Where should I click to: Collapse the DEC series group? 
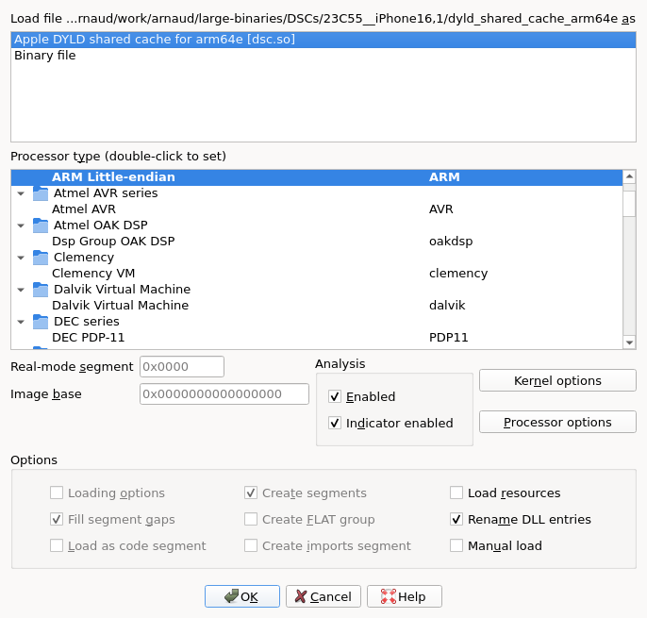pyautogui.click(x=21, y=322)
